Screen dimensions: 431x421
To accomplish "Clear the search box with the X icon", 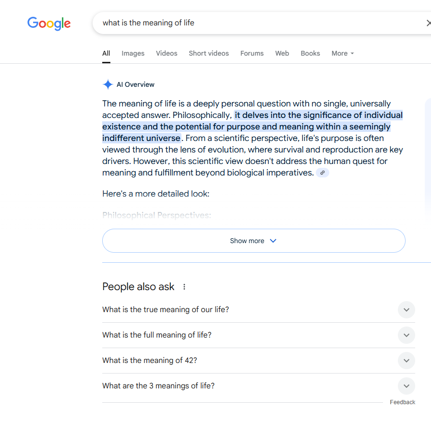I will (x=429, y=23).
